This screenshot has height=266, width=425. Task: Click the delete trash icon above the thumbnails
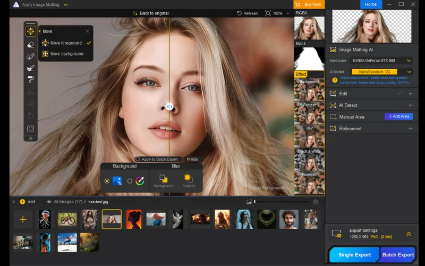point(316,202)
